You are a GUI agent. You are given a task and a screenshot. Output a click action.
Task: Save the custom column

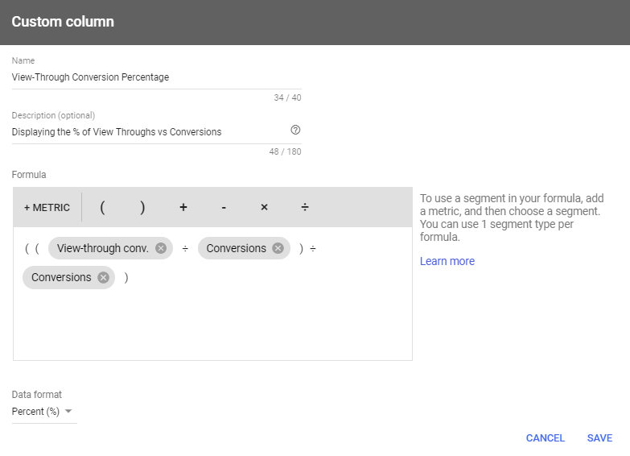click(x=599, y=438)
